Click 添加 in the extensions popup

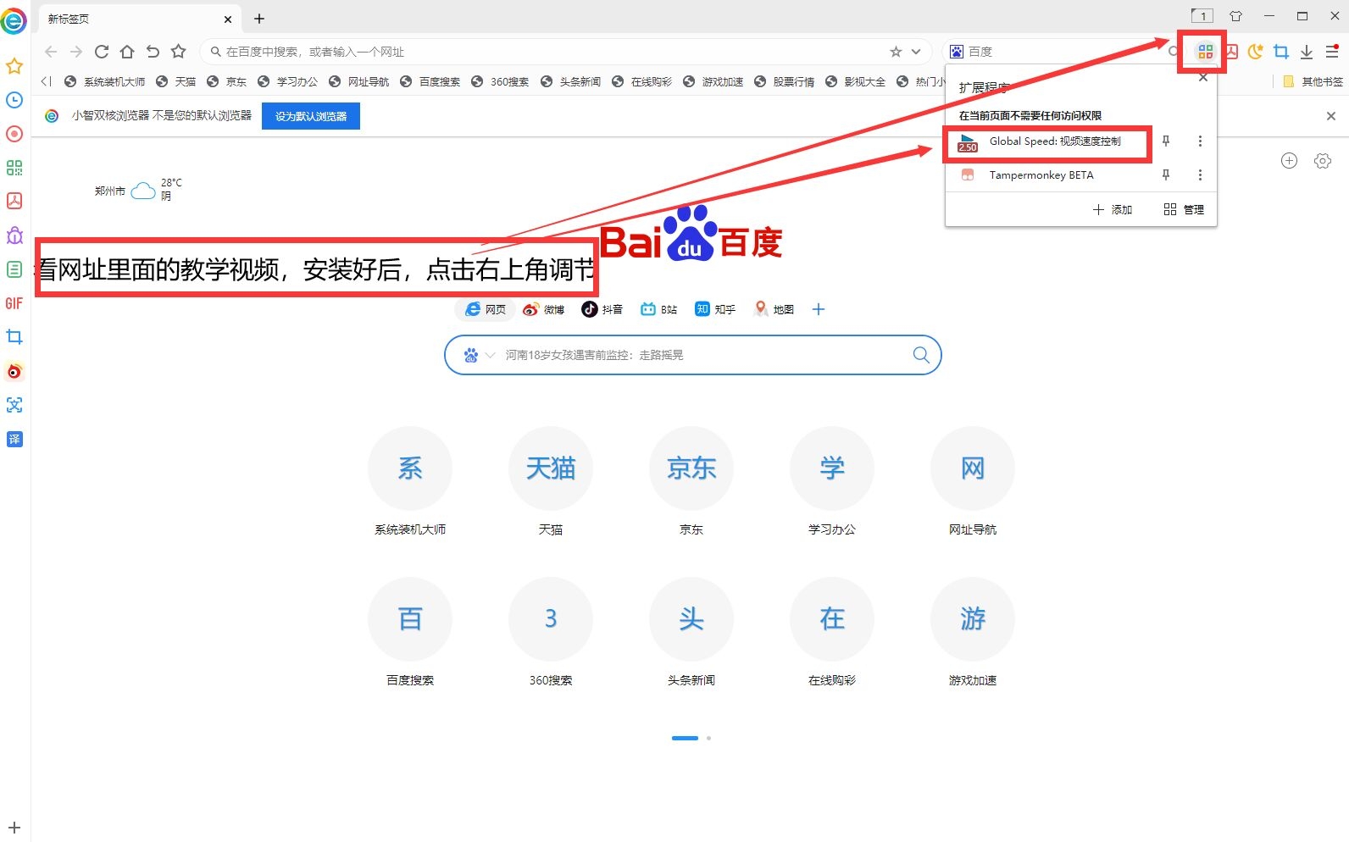pos(1113,209)
